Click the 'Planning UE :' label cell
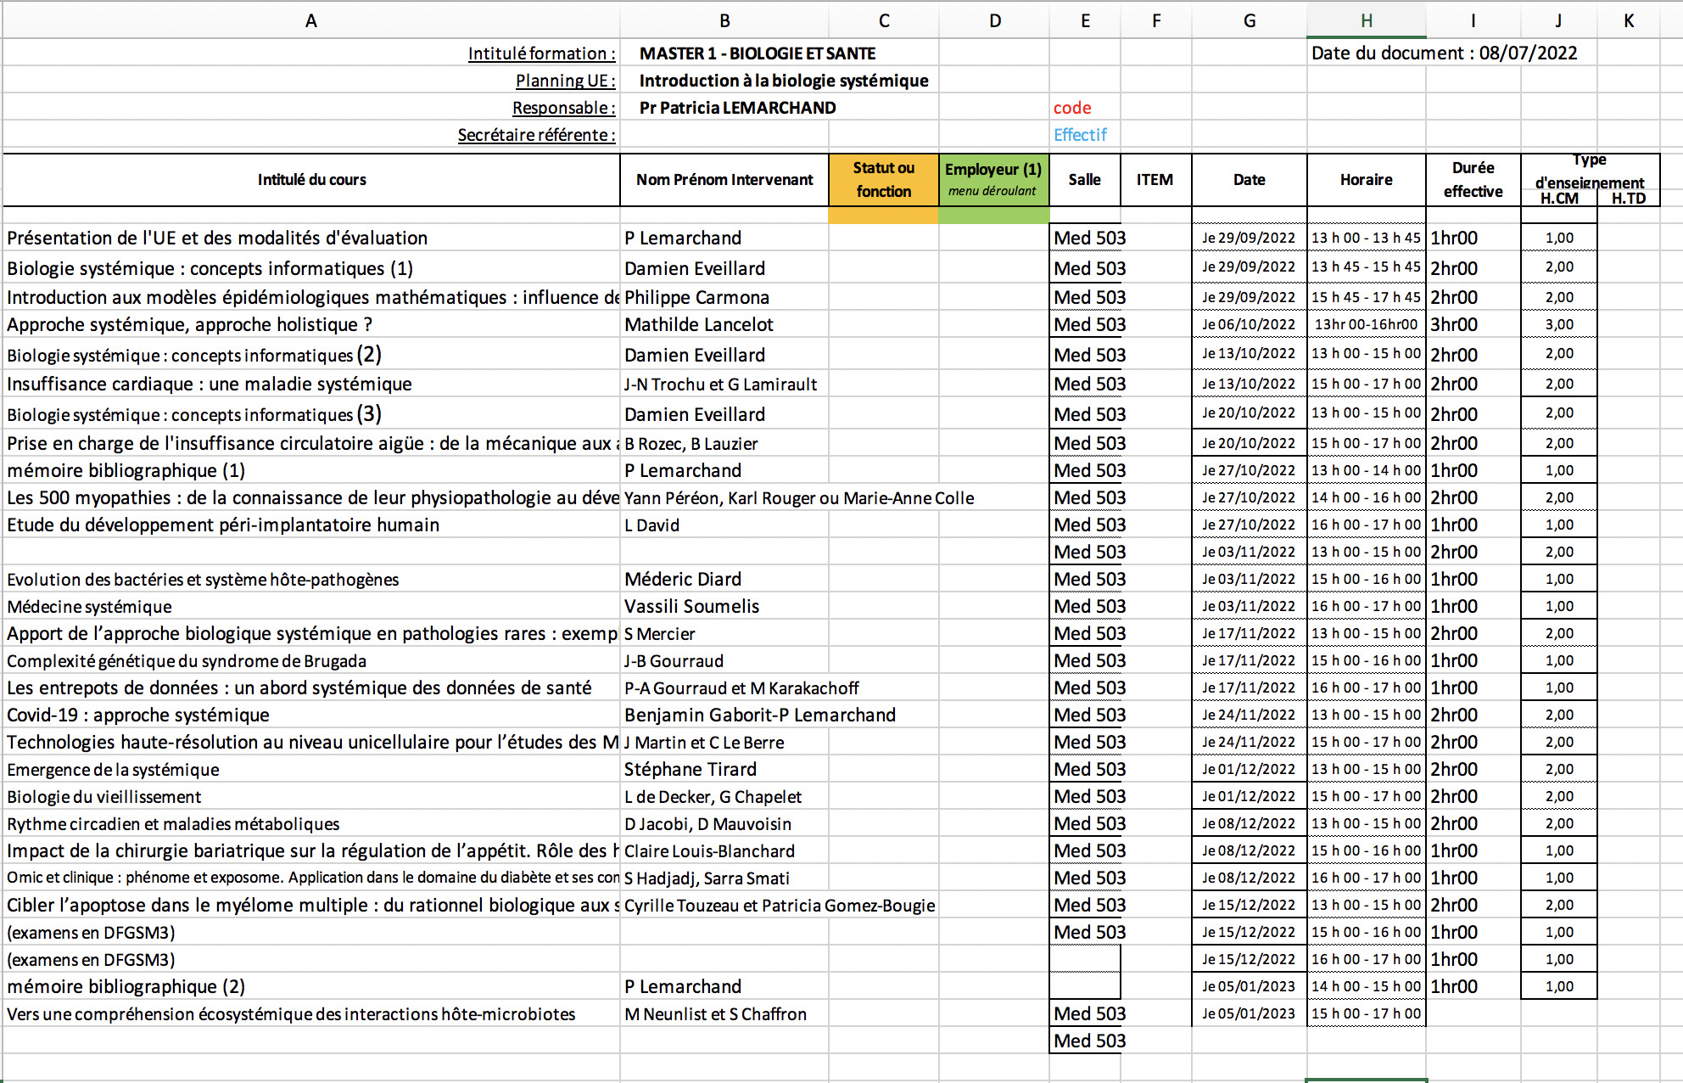Screen dimensions: 1683x1083 click(x=565, y=81)
